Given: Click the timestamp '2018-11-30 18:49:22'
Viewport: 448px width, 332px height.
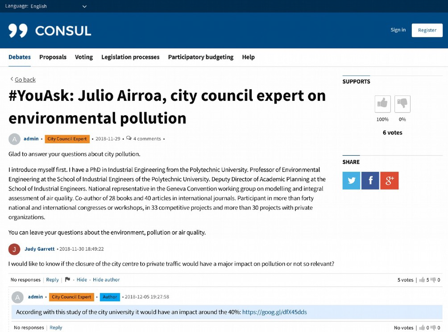Looking at the screenshot, I should click(x=81, y=249).
